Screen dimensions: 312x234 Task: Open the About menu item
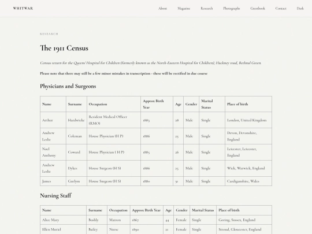162,8
